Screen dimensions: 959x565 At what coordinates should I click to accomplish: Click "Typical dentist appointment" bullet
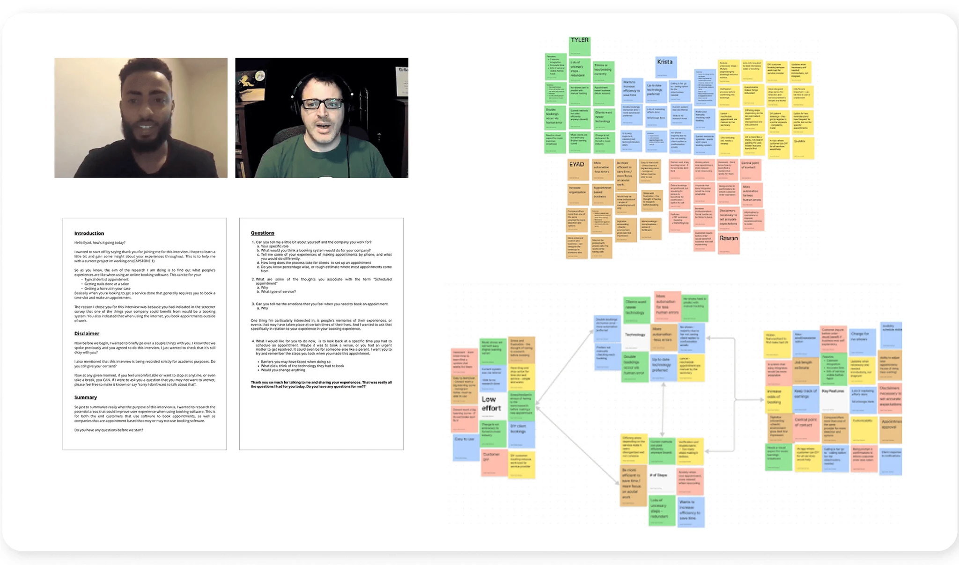[106, 279]
